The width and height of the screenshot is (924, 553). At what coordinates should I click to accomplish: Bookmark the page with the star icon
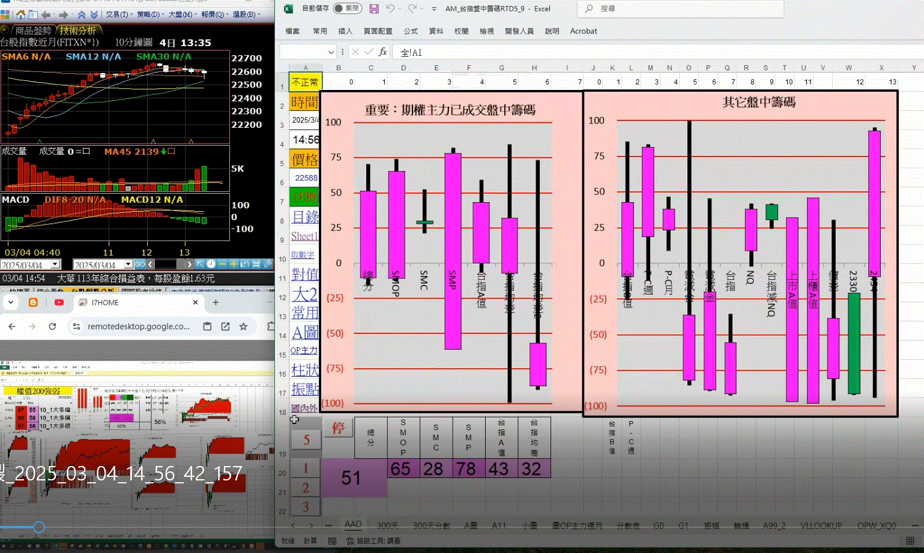tap(243, 326)
